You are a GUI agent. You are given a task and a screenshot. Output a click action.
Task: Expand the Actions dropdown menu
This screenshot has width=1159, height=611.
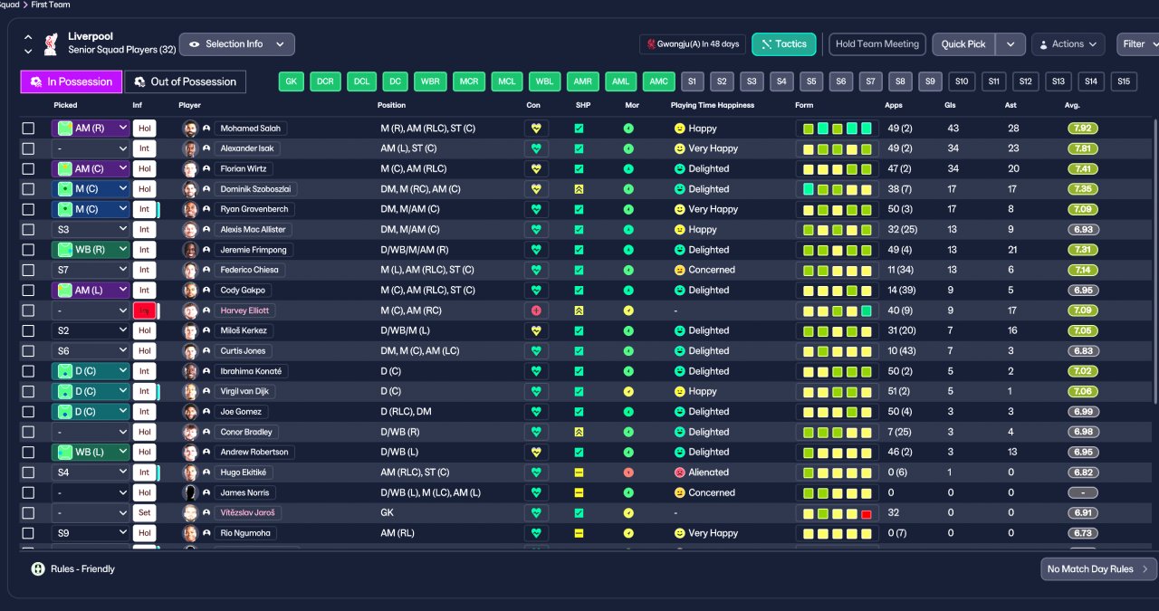point(1068,43)
